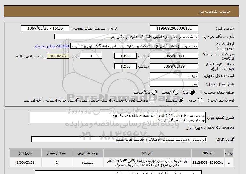Click the remaining days field showing 0
The image size is (246, 174).
pos(91,56)
